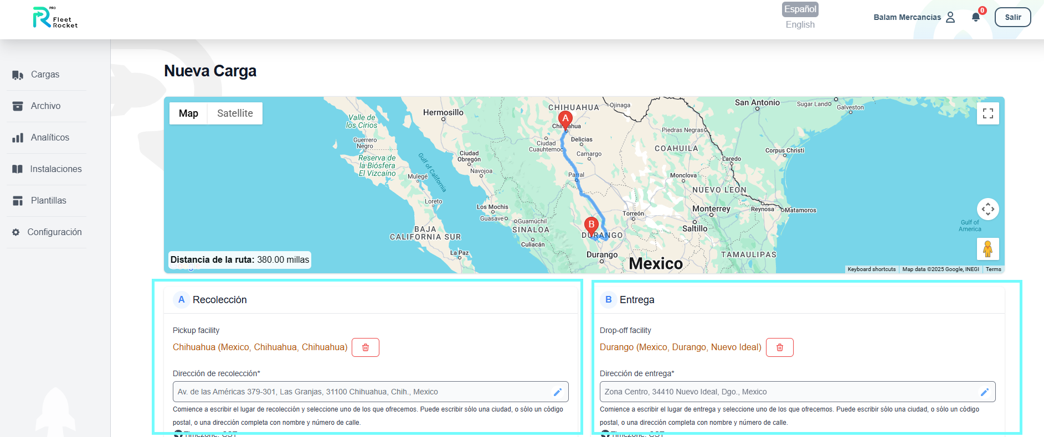The image size is (1044, 437).
Task: Select the Street View pegman
Action: pos(988,249)
